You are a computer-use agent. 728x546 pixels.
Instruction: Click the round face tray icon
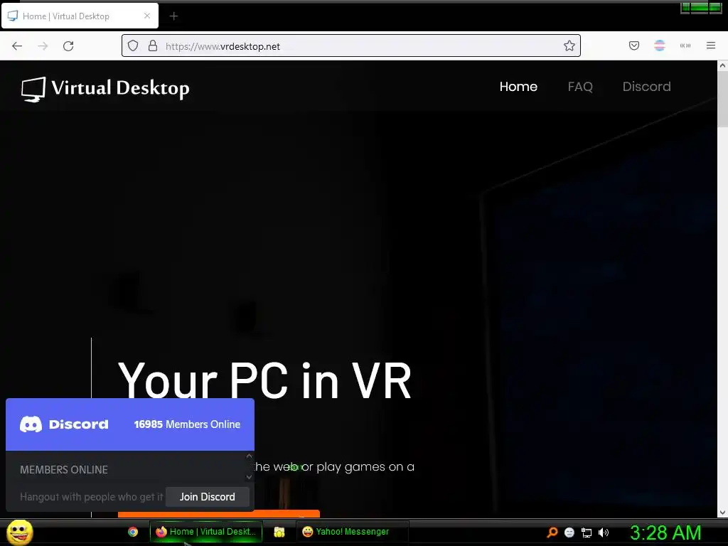[x=569, y=532]
